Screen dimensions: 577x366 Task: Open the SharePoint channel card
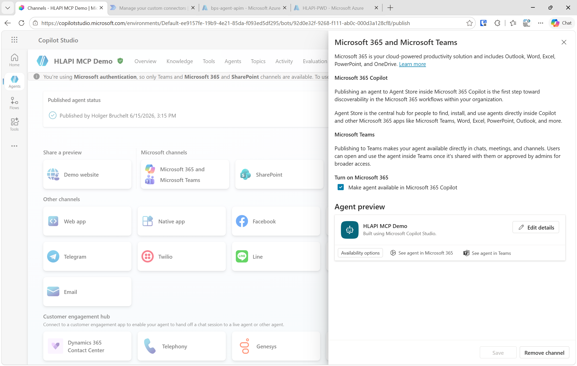pyautogui.click(x=279, y=175)
